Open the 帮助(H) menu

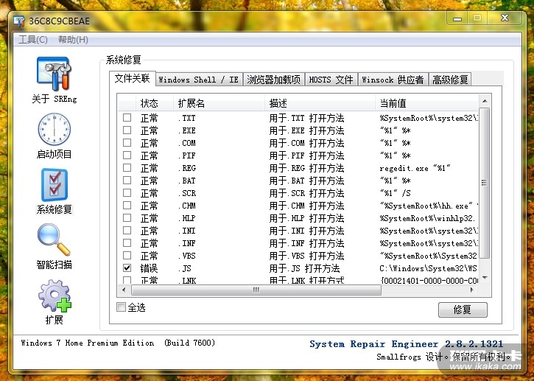73,40
